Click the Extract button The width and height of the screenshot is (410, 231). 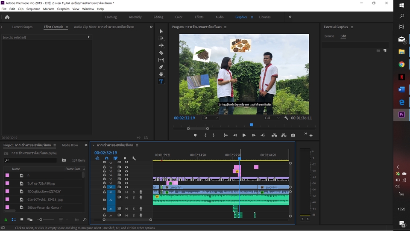[x=284, y=135]
